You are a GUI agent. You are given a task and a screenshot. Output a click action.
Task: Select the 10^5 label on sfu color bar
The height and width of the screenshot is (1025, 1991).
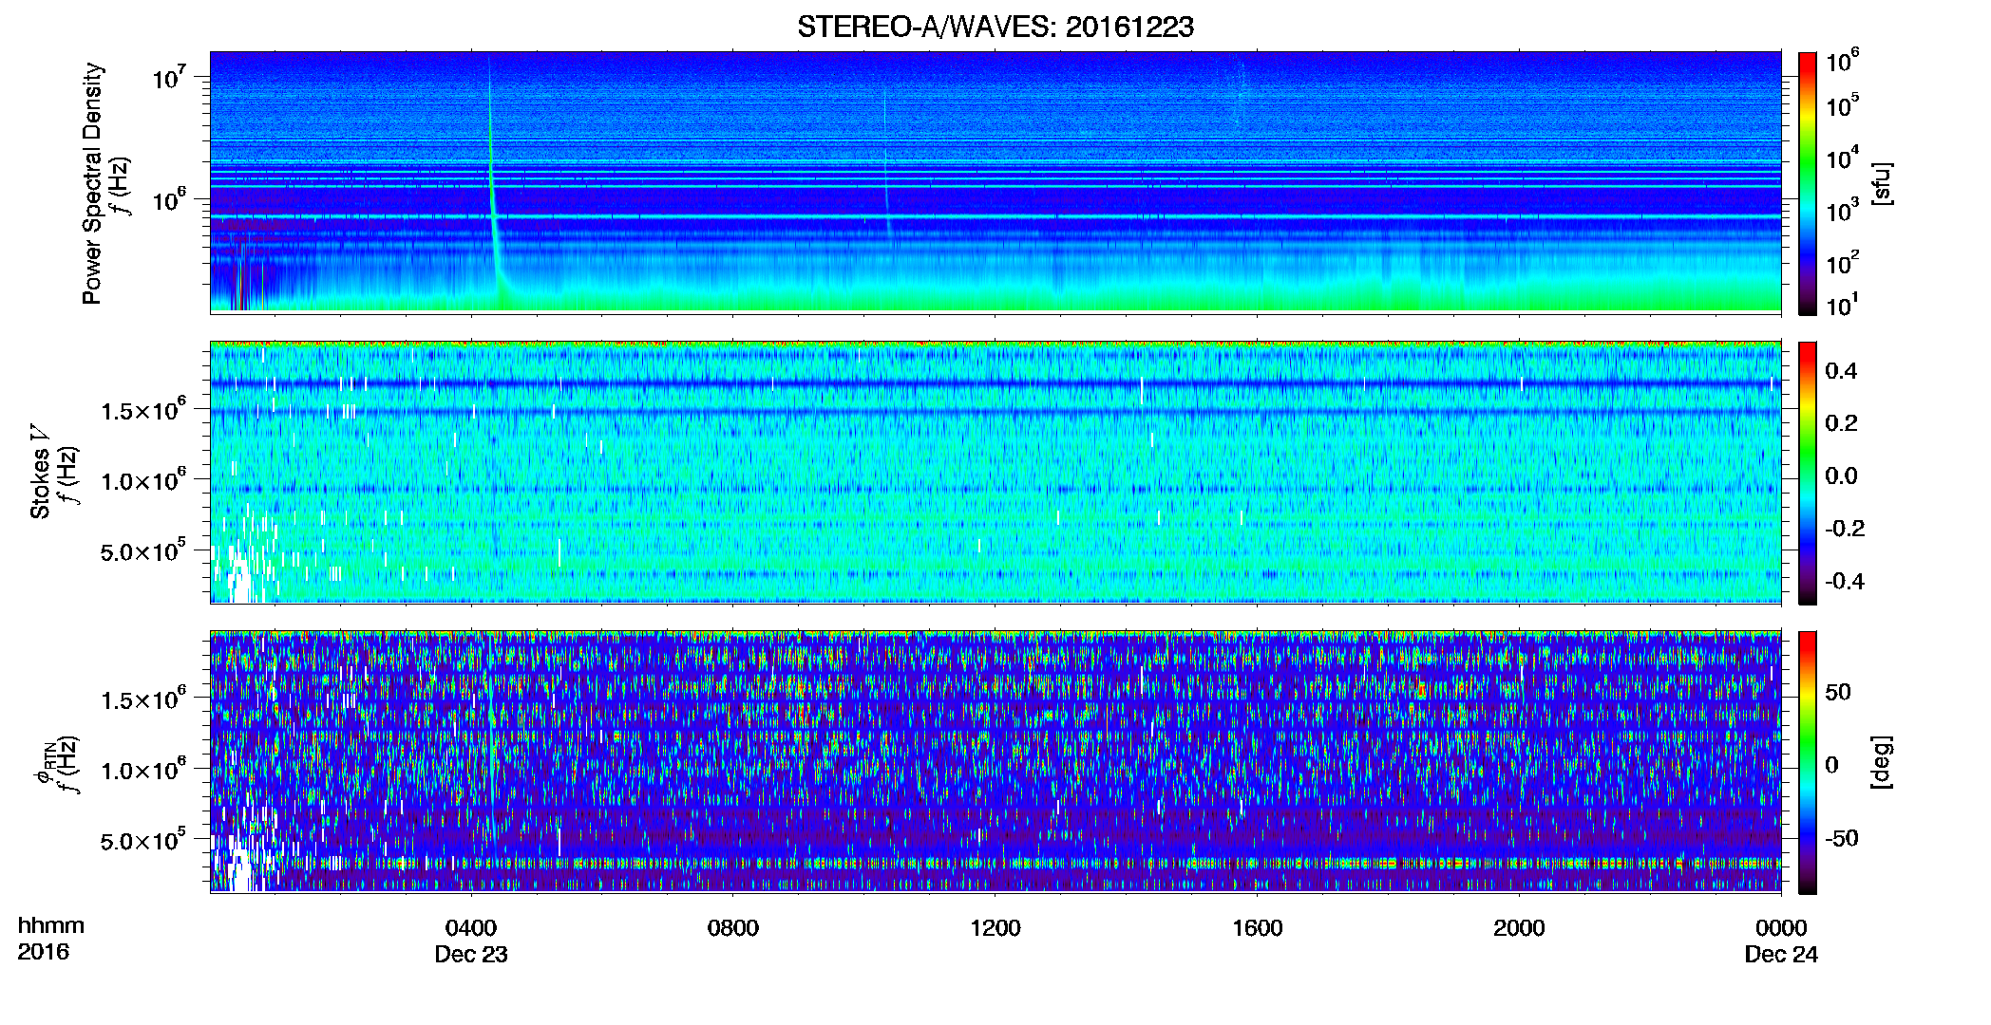pyautogui.click(x=1843, y=105)
